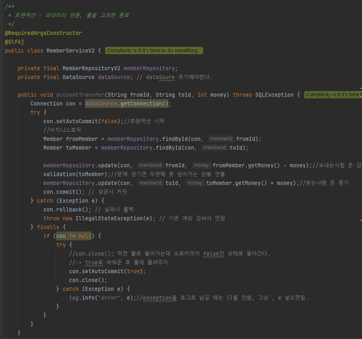
Task: Click the '트랜잭션 시작' comment
Action: [x=147, y=121]
